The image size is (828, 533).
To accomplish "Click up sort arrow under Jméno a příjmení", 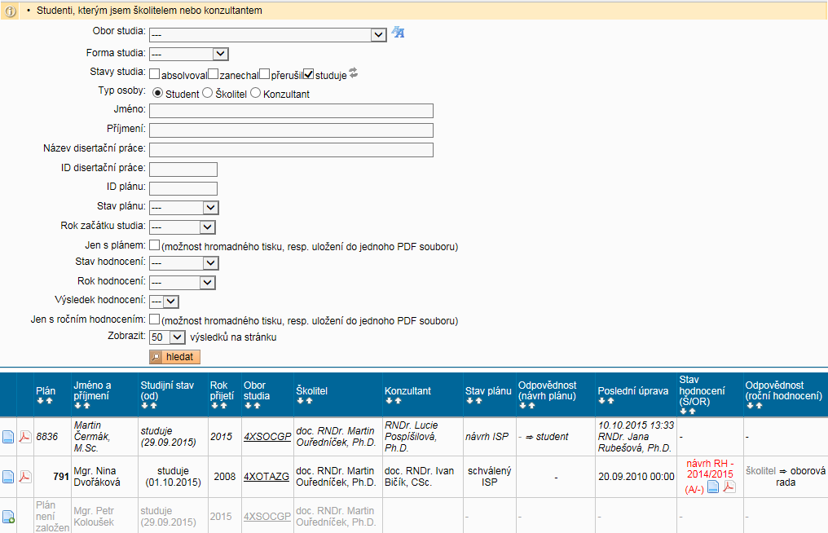I will (x=86, y=406).
